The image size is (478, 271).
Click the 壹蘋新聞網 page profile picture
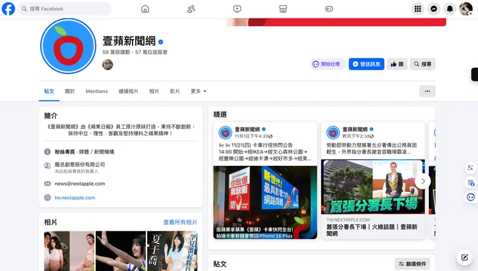tap(68, 46)
